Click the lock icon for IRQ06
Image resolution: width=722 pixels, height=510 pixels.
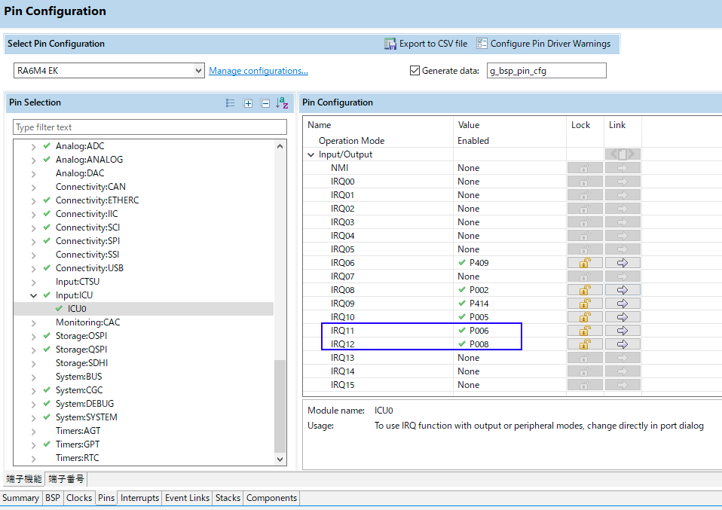tap(584, 263)
